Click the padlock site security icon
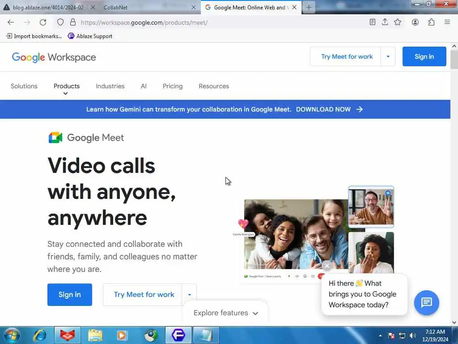Viewport: 458px width, 344px height. point(73,22)
